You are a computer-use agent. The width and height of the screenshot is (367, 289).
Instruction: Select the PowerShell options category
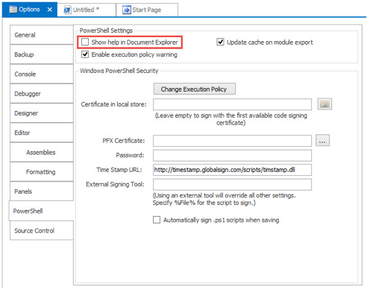(x=41, y=211)
